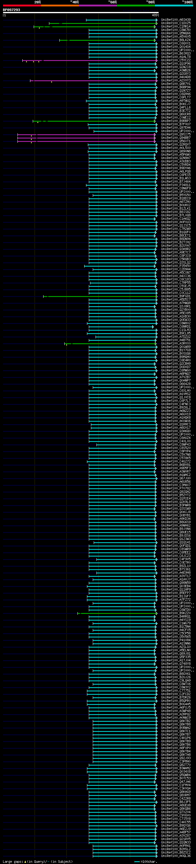Click label UniRef100_A1VMS2
Screen dimensions: 196x864
pos(175,394)
